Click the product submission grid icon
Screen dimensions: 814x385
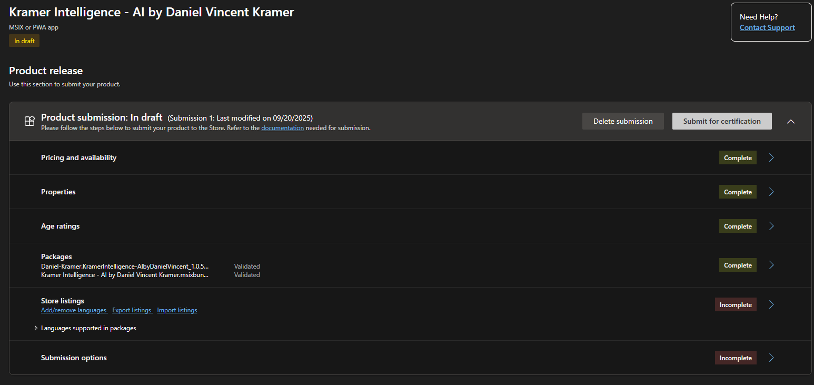(x=29, y=121)
